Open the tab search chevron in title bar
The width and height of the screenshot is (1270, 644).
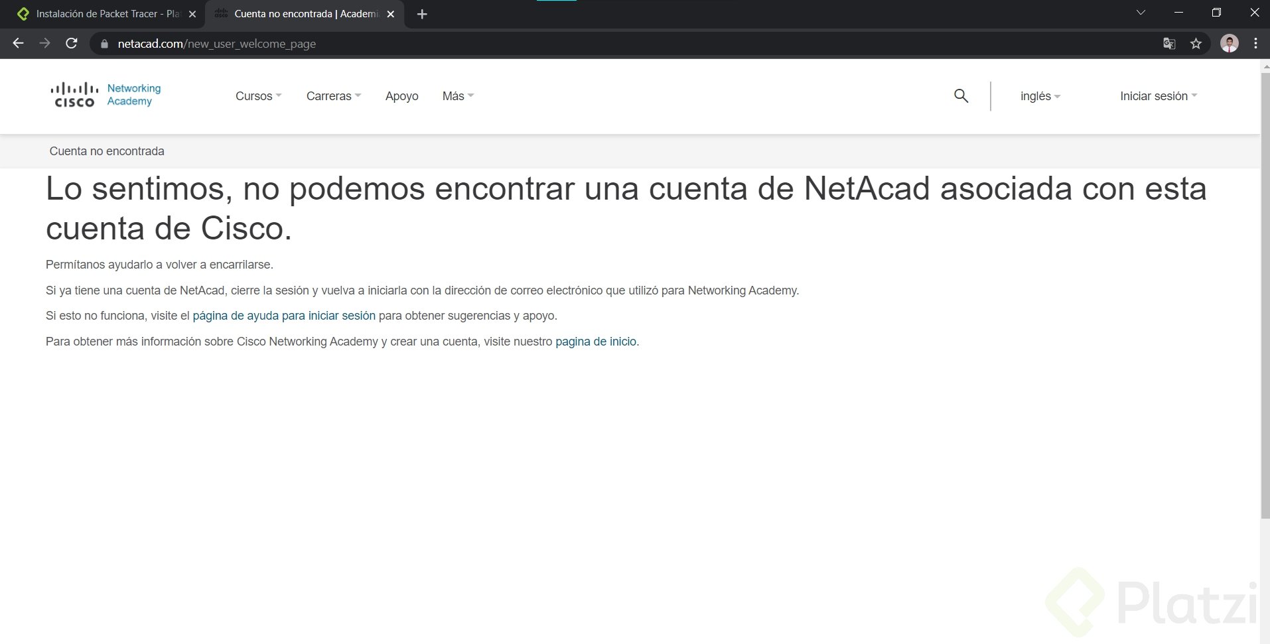pyautogui.click(x=1141, y=13)
